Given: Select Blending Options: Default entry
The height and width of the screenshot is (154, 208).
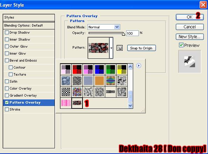Looking at the screenshot, I should click(x=29, y=26).
